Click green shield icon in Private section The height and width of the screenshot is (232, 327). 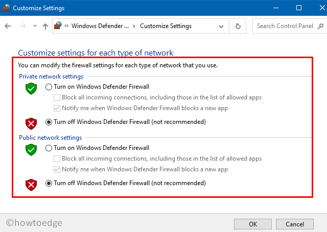coord(31,88)
